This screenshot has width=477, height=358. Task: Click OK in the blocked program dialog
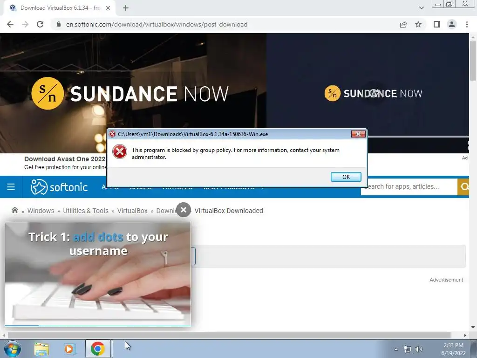[346, 177]
